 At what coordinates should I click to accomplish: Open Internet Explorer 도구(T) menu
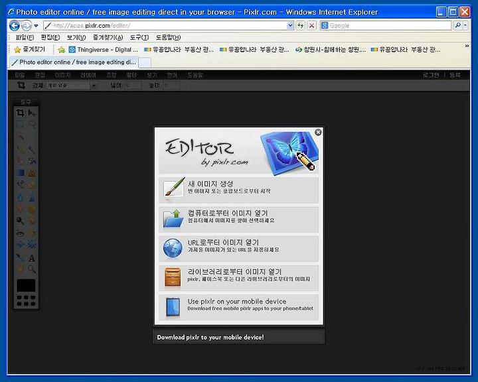[139, 37]
